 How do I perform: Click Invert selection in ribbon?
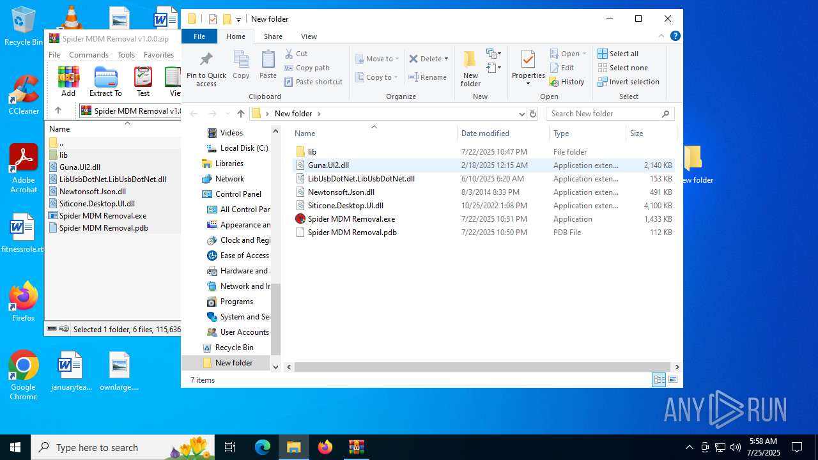click(x=628, y=82)
